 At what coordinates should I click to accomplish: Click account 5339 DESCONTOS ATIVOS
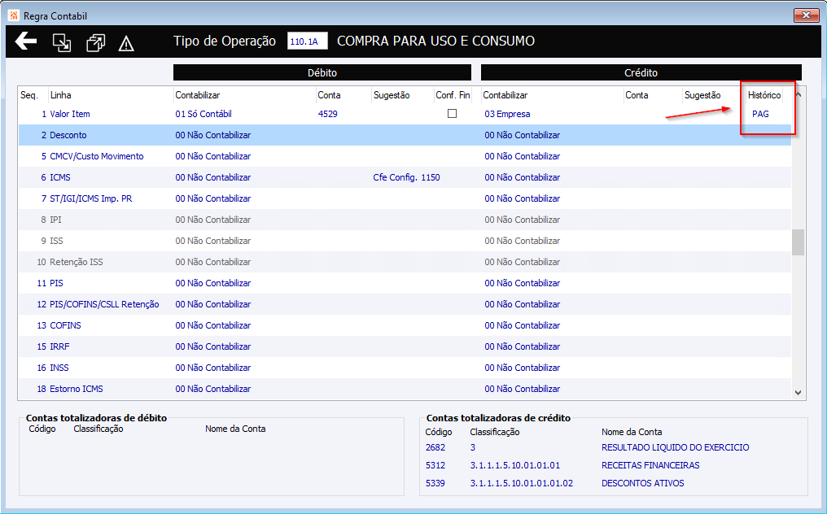pyautogui.click(x=554, y=483)
